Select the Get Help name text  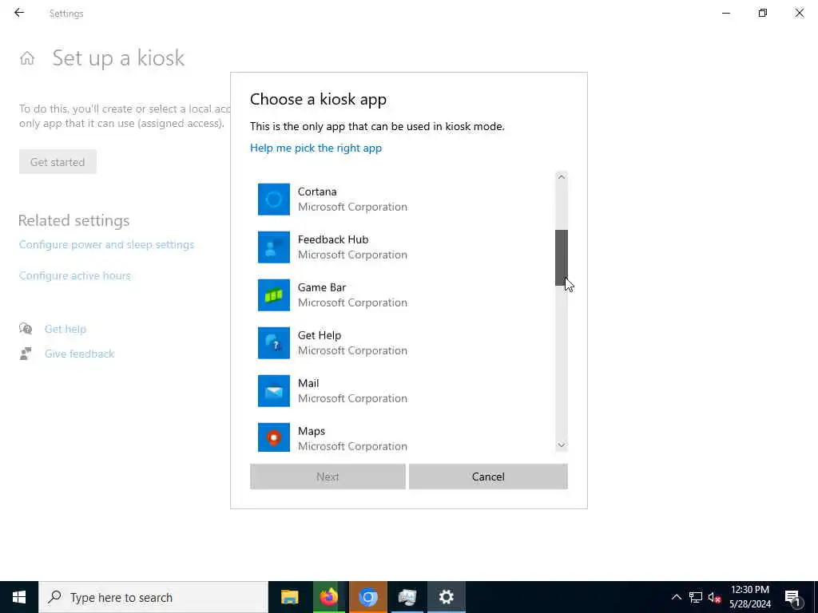click(x=320, y=335)
